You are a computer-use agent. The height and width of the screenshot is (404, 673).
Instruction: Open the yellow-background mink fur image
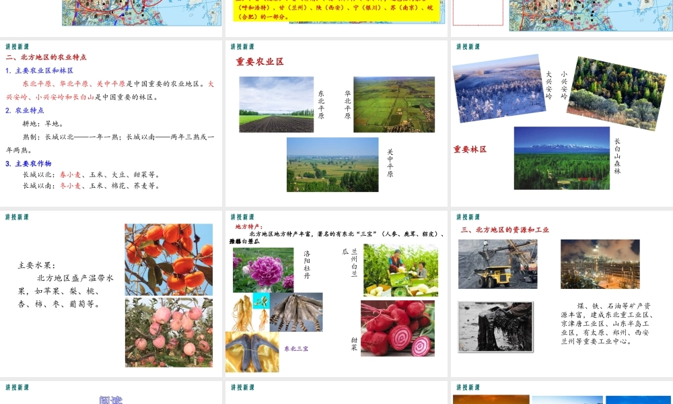pos(252,352)
